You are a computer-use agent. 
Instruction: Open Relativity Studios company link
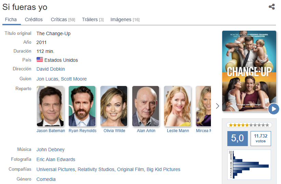tap(96, 169)
